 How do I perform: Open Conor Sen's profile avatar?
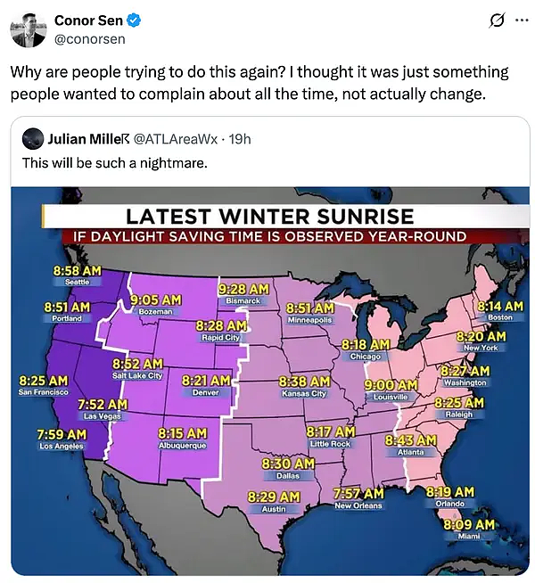(x=29, y=29)
